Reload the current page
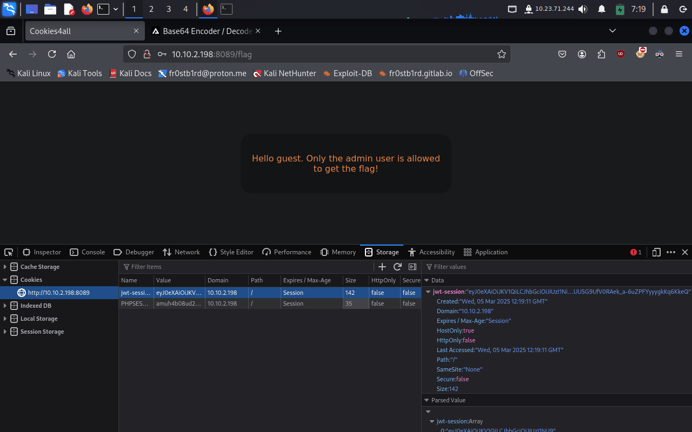 [x=52, y=54]
